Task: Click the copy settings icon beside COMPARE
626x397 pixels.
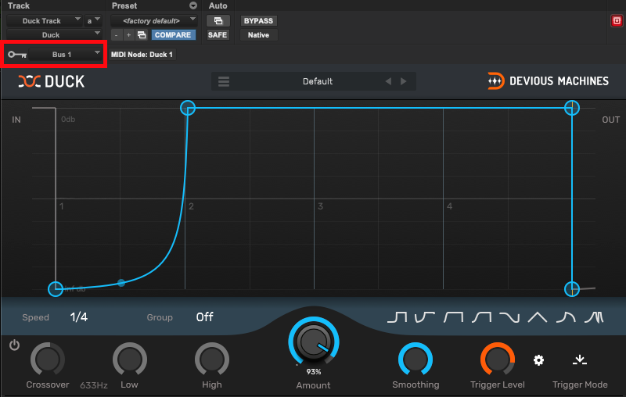Action: point(142,35)
